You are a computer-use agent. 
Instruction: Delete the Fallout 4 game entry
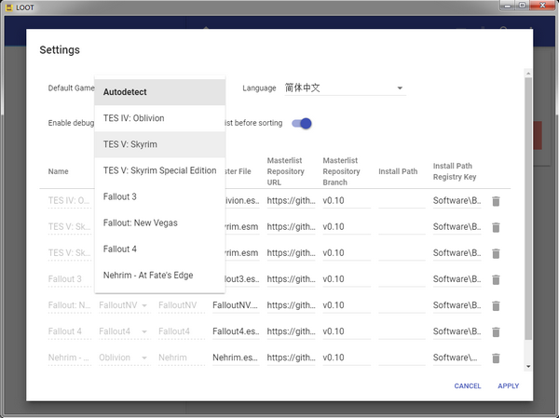(x=496, y=331)
